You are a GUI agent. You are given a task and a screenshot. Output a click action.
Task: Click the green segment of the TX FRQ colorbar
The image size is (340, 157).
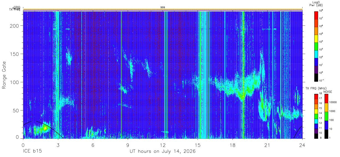tap(316, 116)
